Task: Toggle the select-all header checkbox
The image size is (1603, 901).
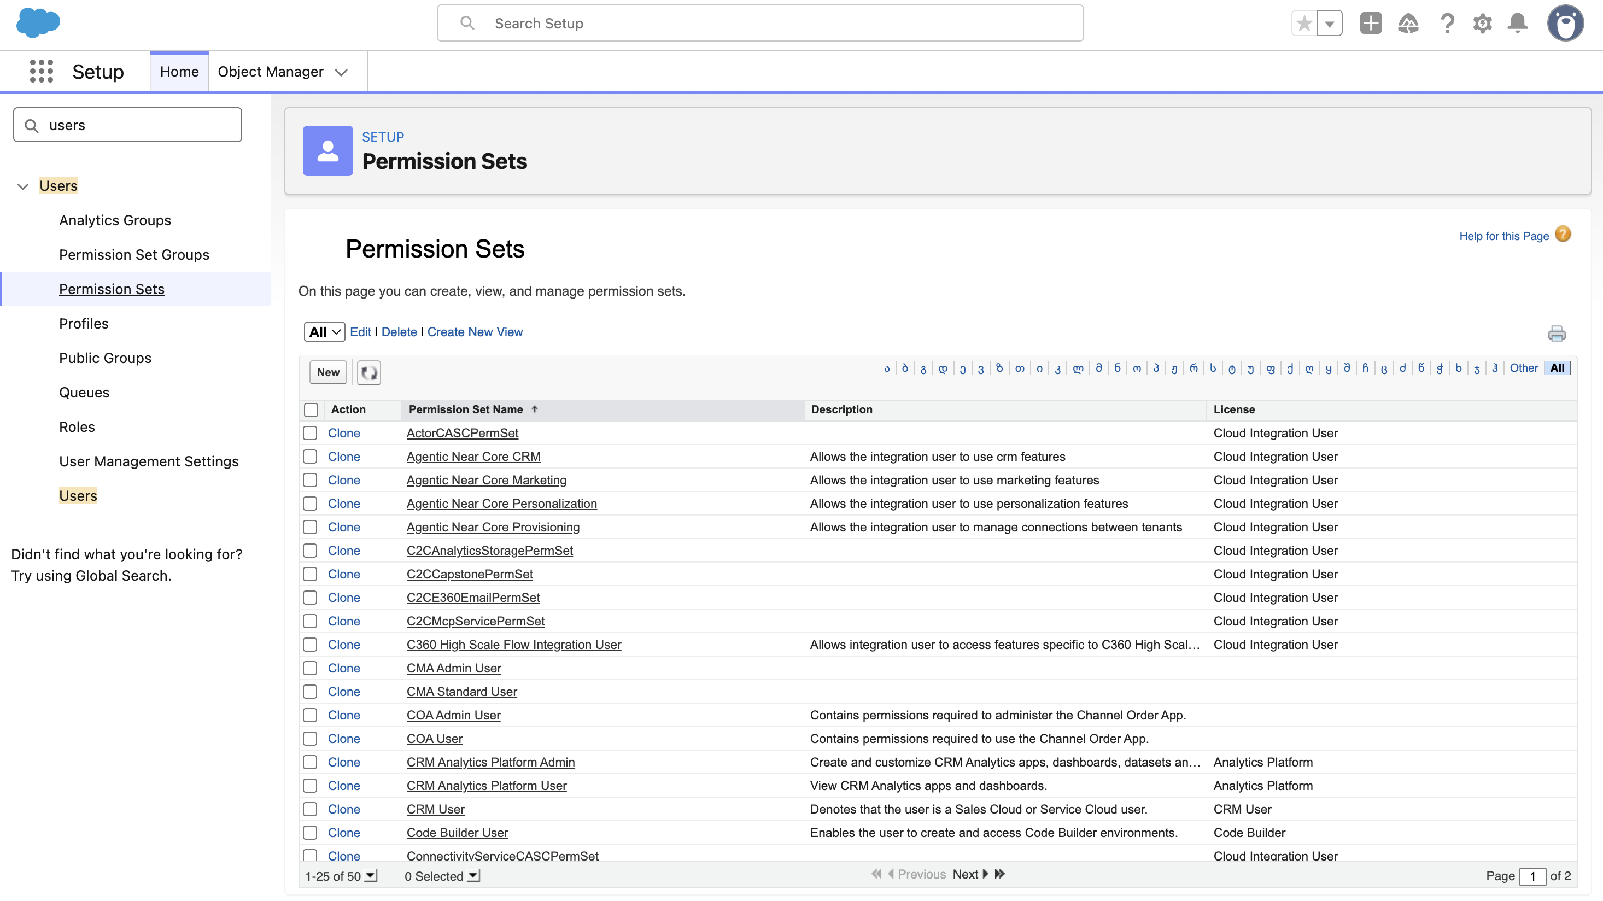Action: (x=311, y=410)
